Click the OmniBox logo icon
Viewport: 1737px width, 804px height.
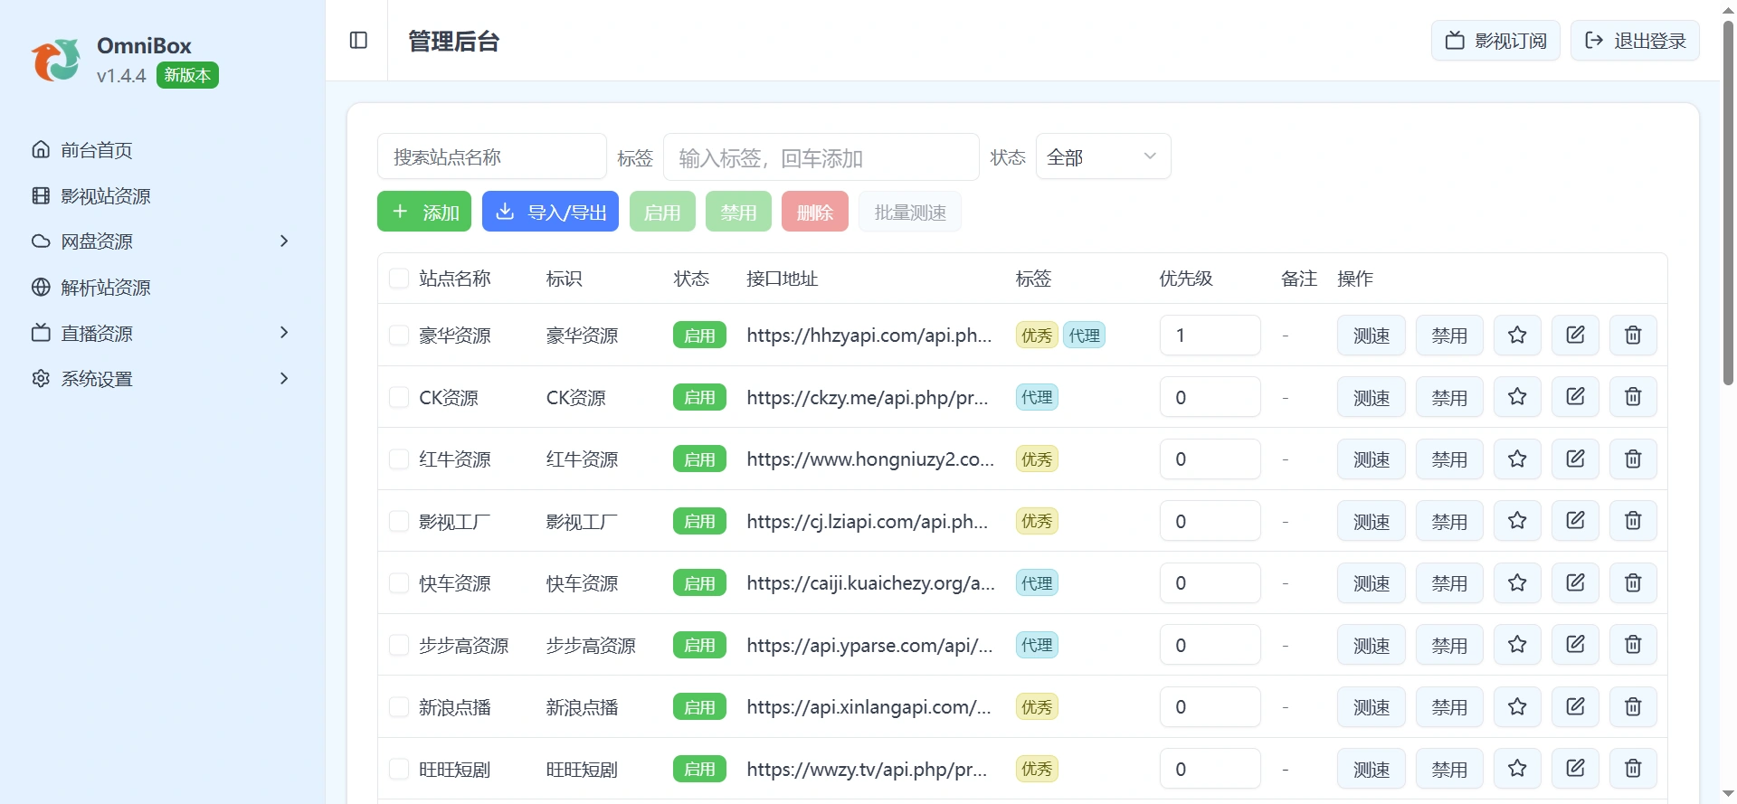point(56,60)
